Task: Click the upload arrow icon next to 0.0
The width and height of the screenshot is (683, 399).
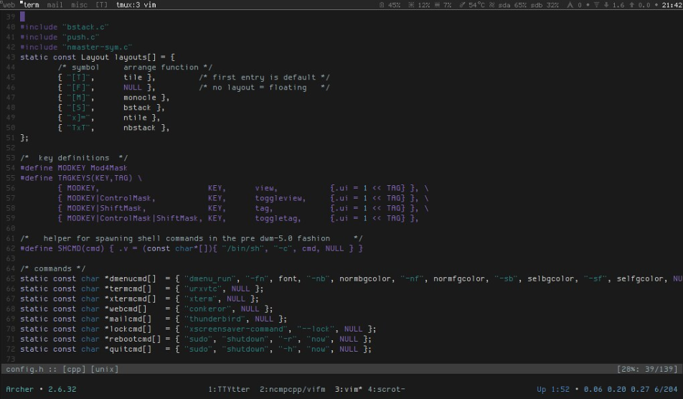Action: point(632,5)
